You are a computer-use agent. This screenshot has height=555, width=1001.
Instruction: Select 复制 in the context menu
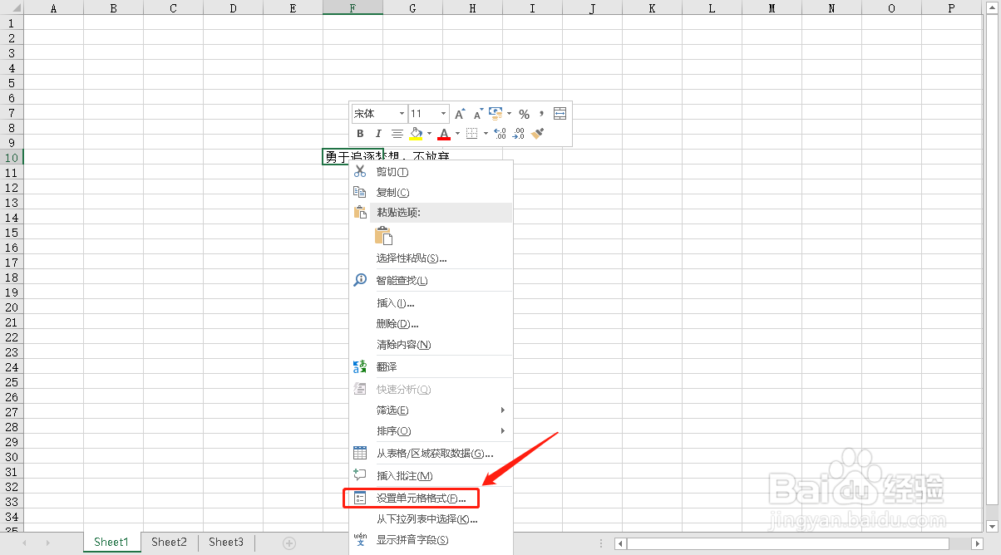pos(393,192)
